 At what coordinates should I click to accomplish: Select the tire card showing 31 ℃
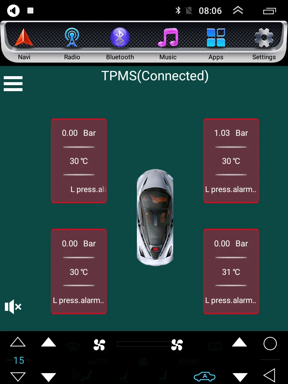click(x=231, y=271)
